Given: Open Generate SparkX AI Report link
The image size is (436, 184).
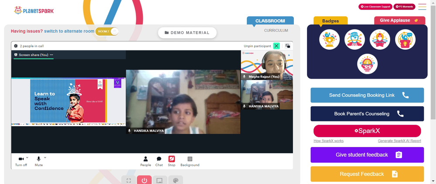Looking at the screenshot, I should click(399, 141).
